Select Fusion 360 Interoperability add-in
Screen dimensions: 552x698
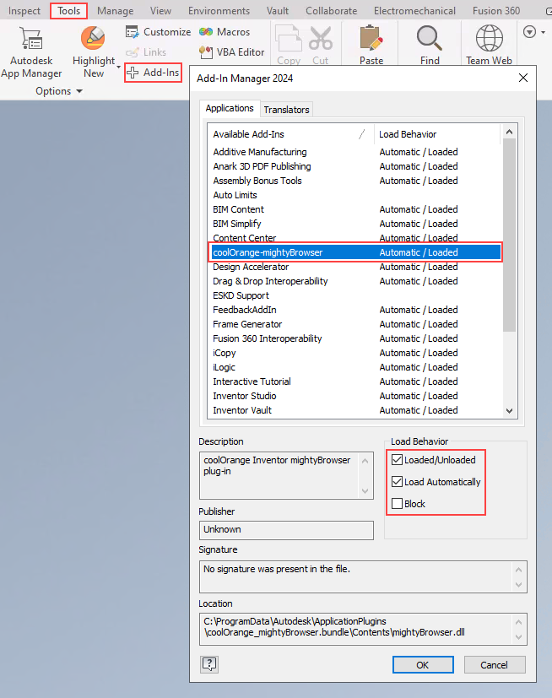[354, 338]
